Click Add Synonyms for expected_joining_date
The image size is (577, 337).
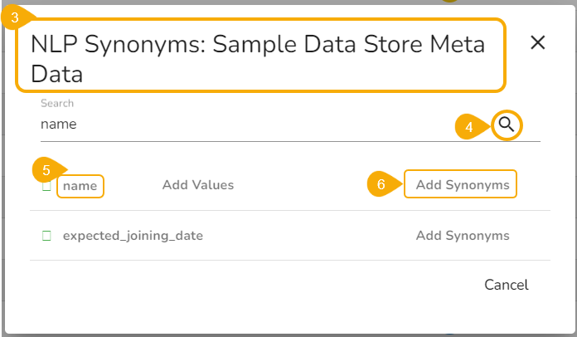click(462, 236)
